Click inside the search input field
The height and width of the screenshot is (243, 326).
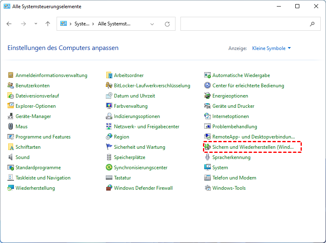(244, 24)
